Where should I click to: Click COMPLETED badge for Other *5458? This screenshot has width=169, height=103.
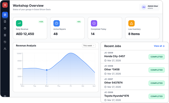157,70
